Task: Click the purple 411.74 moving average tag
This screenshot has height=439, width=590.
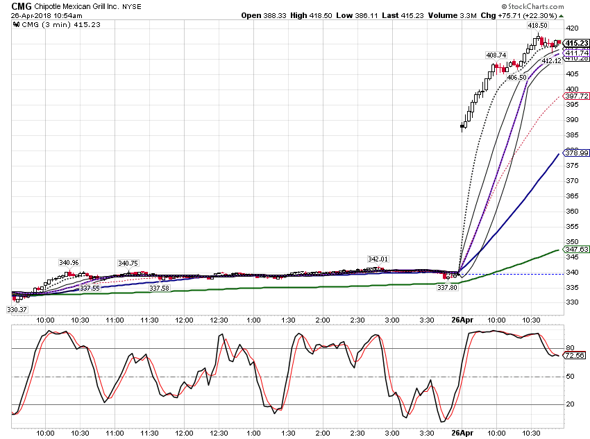Action: click(576, 53)
